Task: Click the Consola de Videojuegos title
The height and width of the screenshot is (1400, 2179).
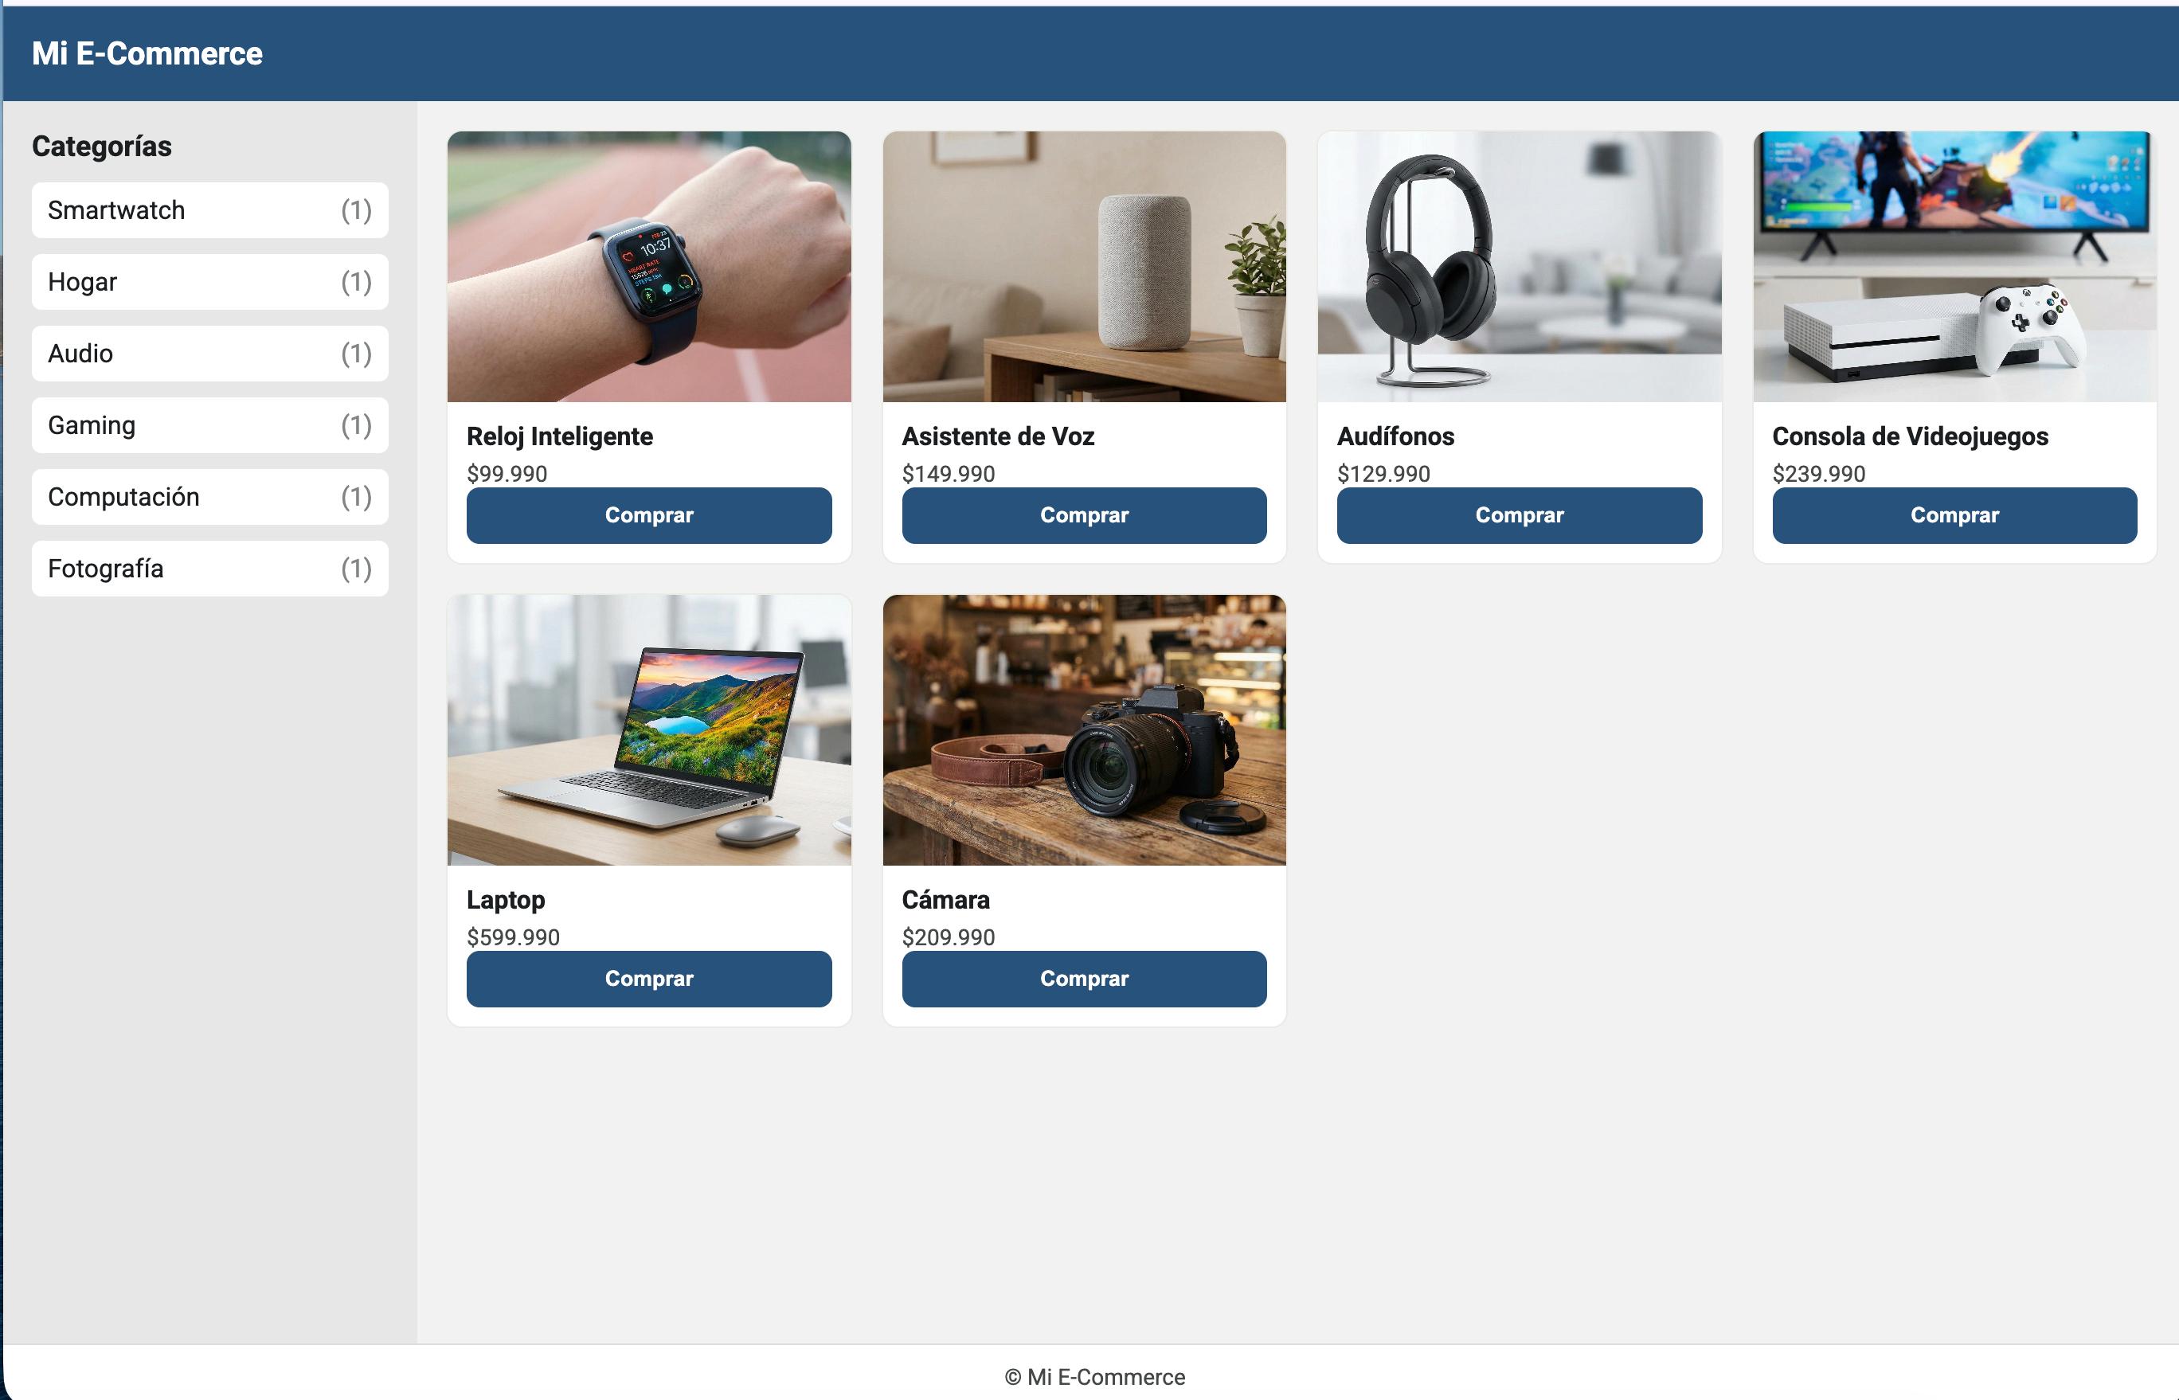Action: point(1910,436)
